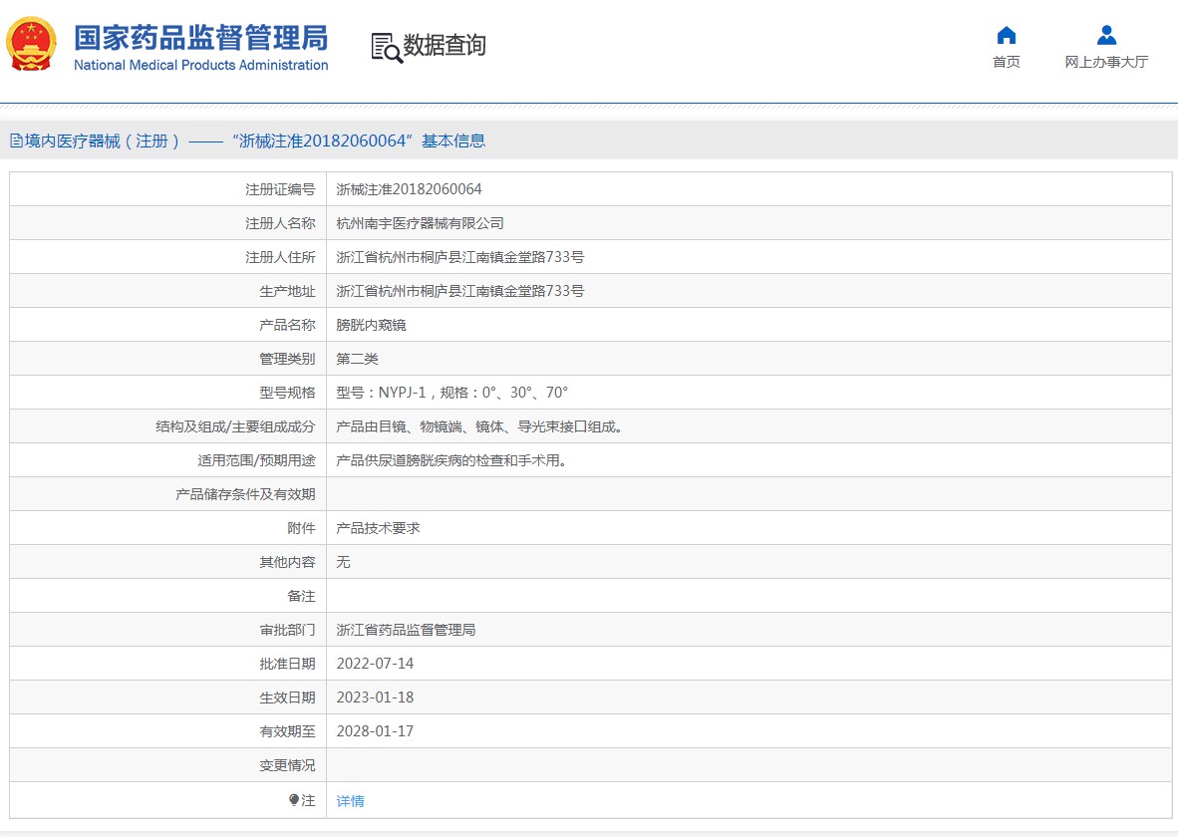Click approval date 2022-07-14
The image size is (1178, 837).
[x=375, y=664]
